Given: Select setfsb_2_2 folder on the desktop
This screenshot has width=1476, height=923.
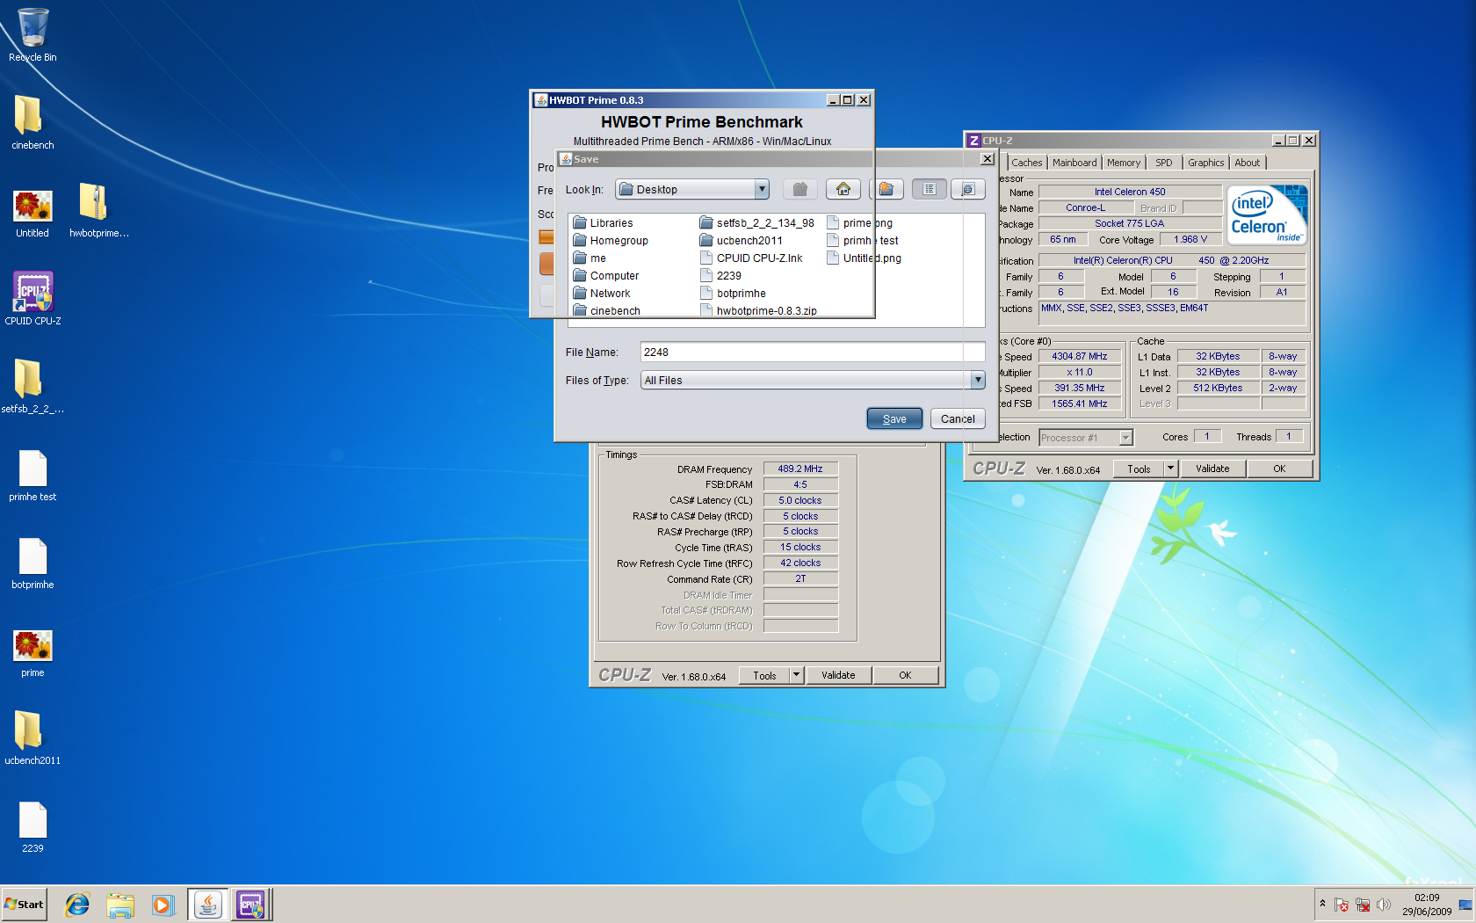Looking at the screenshot, I should (x=33, y=387).
